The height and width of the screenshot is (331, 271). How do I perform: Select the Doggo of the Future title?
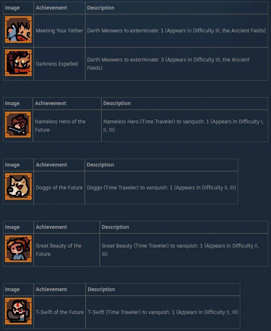click(59, 187)
